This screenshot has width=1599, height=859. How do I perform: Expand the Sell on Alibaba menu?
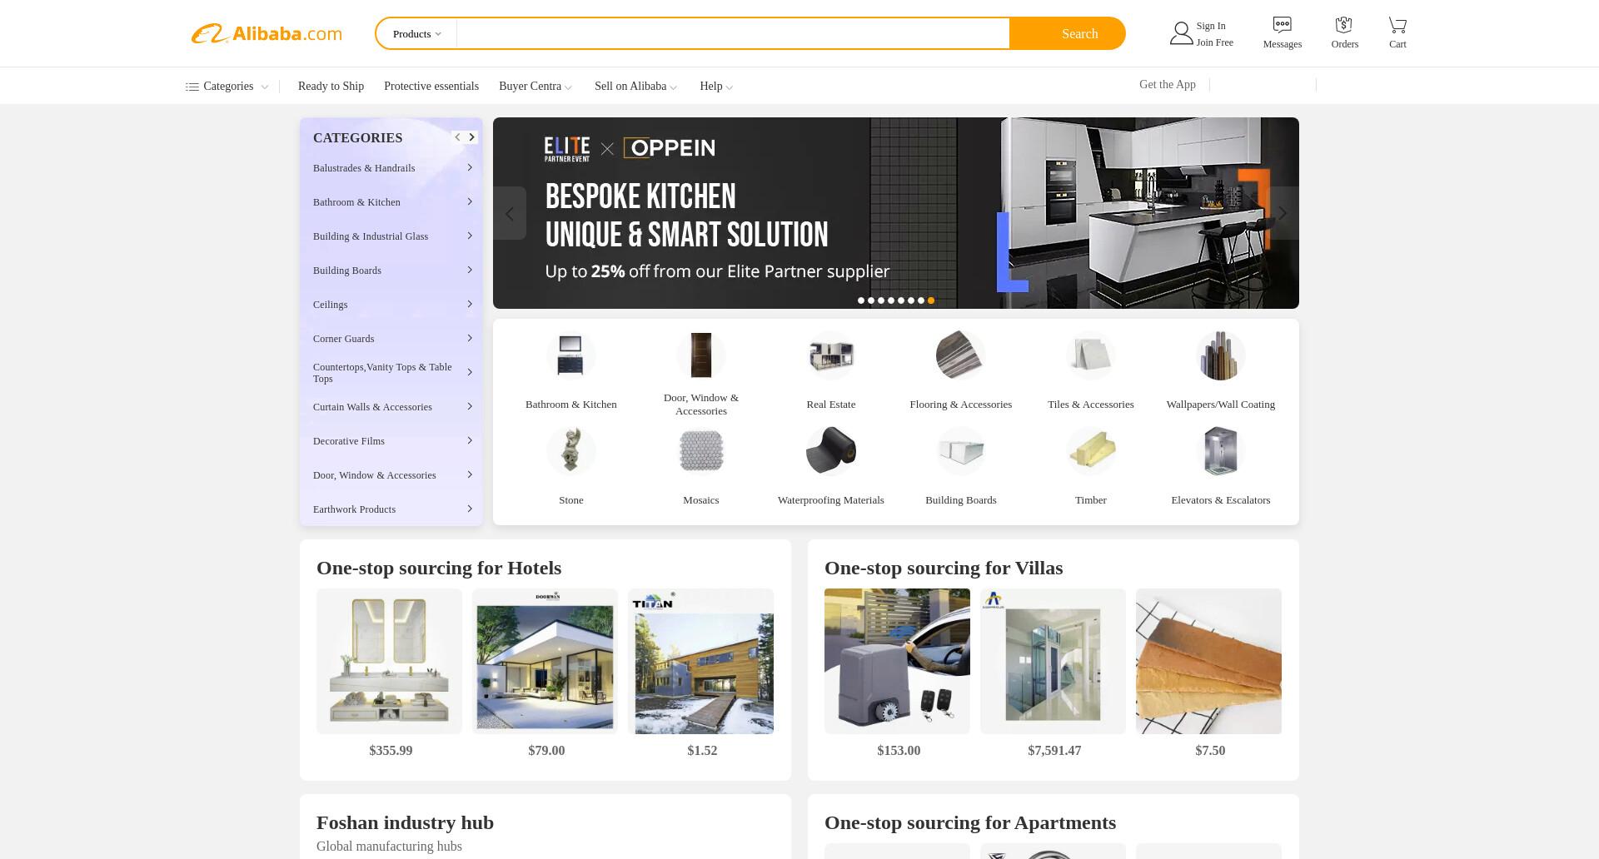point(635,87)
